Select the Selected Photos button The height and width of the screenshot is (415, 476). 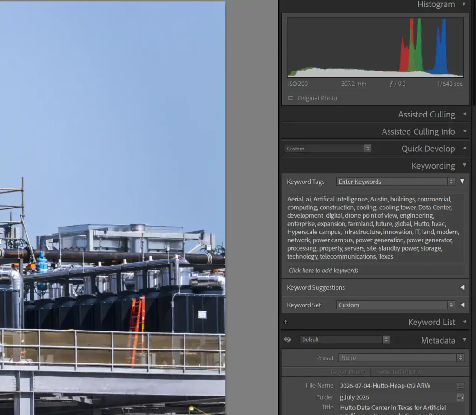tap(399, 372)
